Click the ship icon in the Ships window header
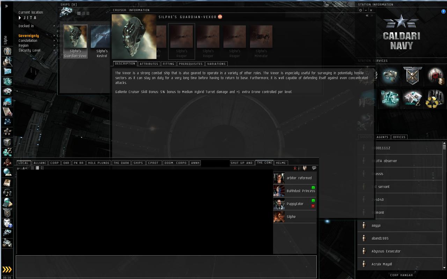This screenshot has height=279, width=447. tap(66, 13)
